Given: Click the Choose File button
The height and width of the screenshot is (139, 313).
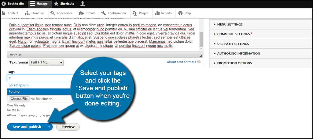Looking at the screenshot, I should (19, 99).
